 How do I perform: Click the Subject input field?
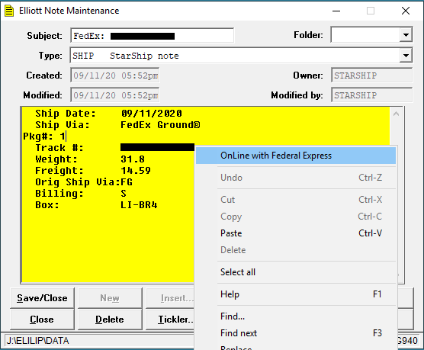[x=153, y=35]
